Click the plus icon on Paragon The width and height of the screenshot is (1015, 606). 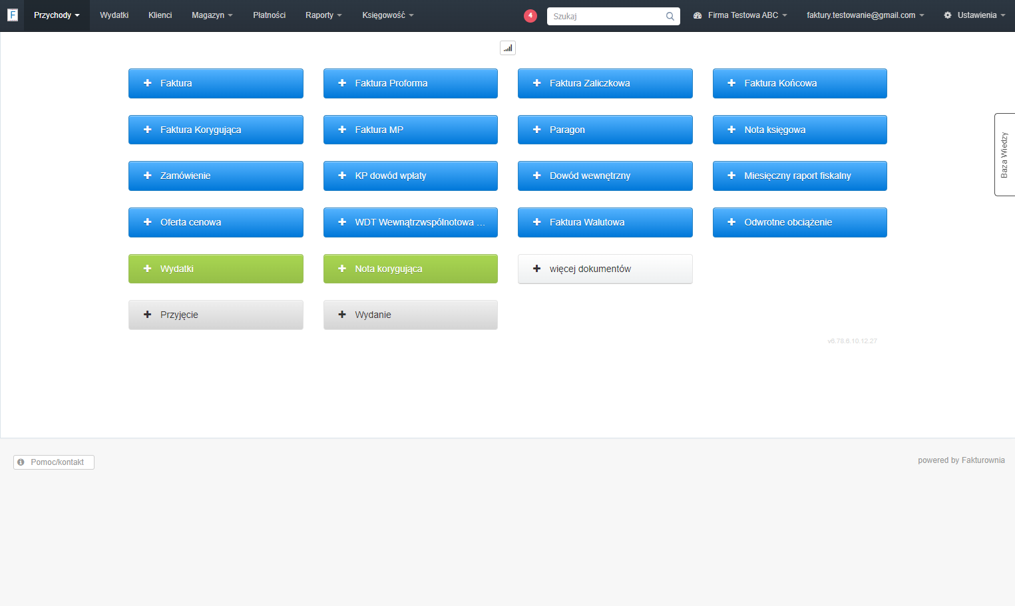click(537, 130)
